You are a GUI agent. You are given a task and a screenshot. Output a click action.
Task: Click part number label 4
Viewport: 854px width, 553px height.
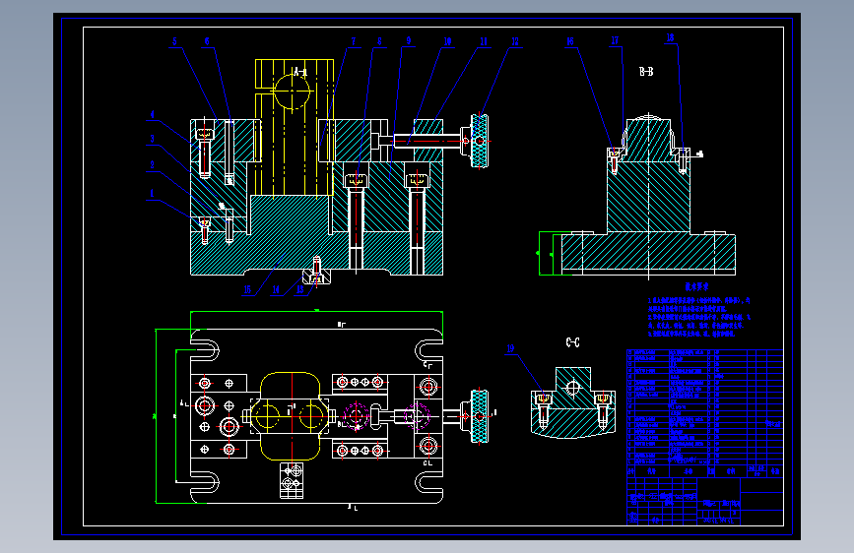pos(152,115)
